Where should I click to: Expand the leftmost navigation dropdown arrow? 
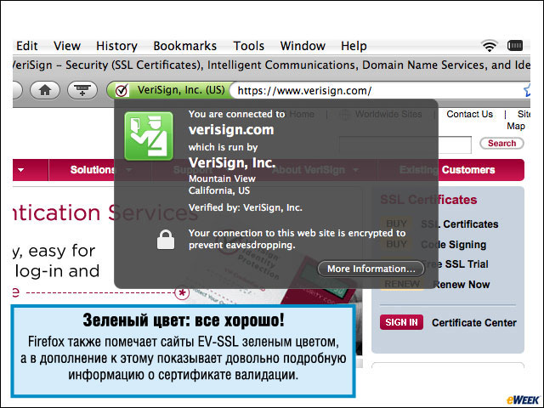click(20, 170)
